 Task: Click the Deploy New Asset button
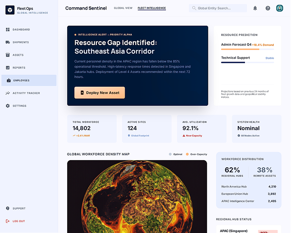[x=100, y=93]
